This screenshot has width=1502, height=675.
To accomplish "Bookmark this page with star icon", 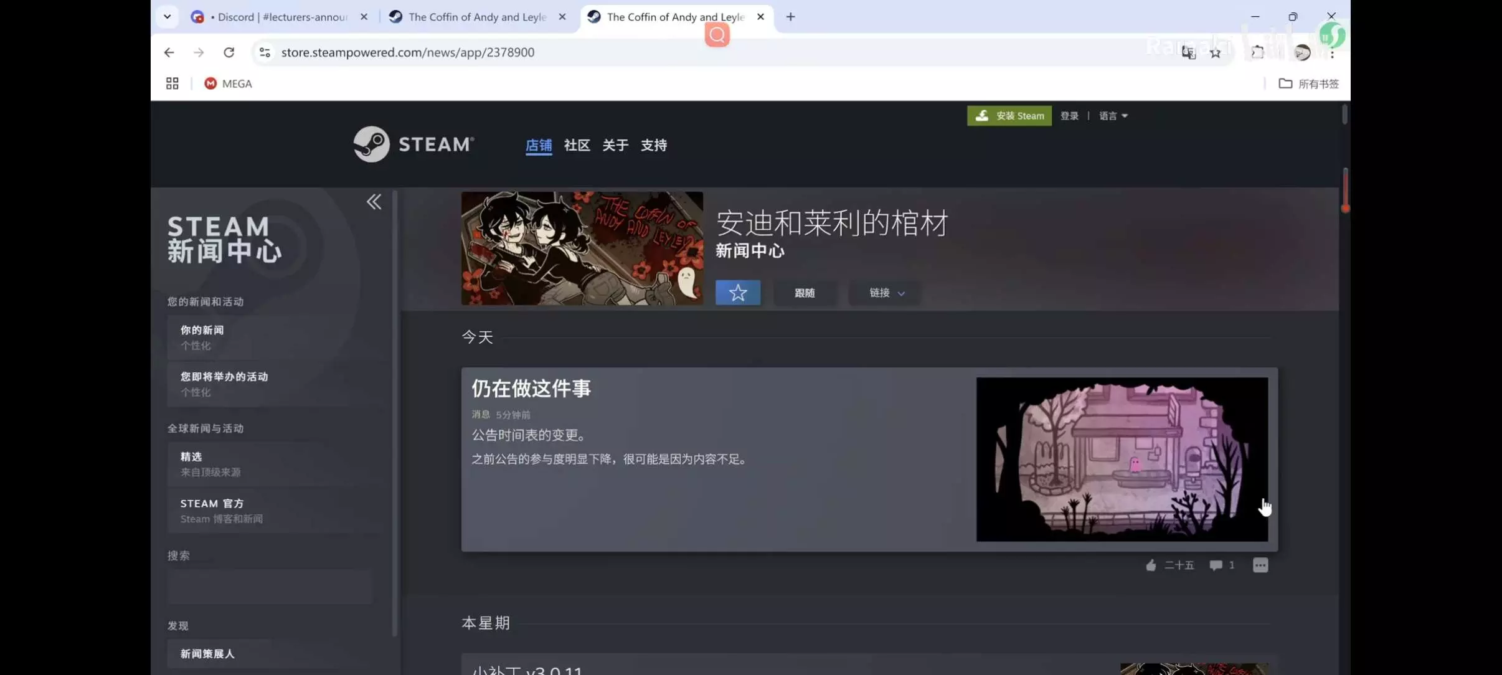I will click(1215, 53).
